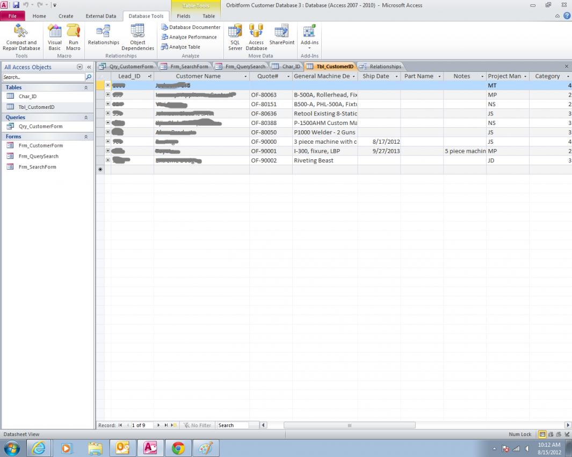The height and width of the screenshot is (457, 572).
Task: Switch to Datasheet View in the status bar
Action: (x=542, y=434)
